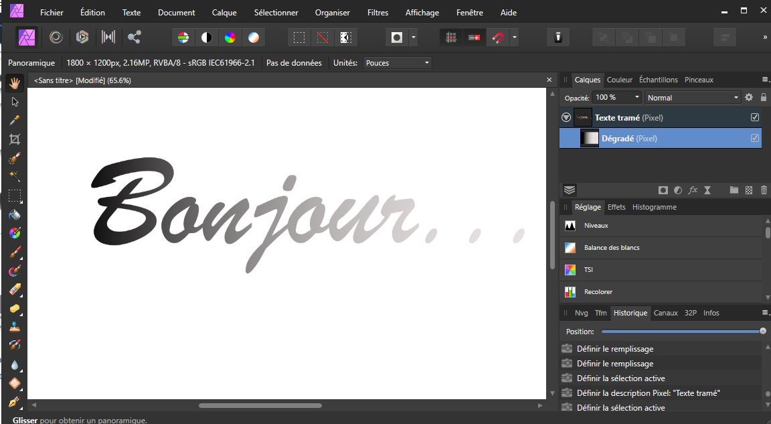Open the Historique panel preferences menu
This screenshot has height=424, width=771.
[765, 313]
